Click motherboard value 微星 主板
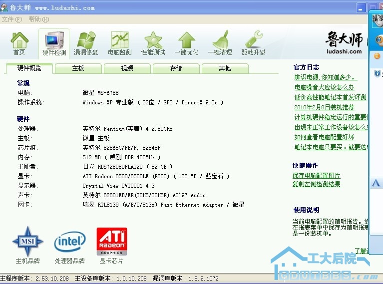The image size is (383, 284). [x=96, y=138]
